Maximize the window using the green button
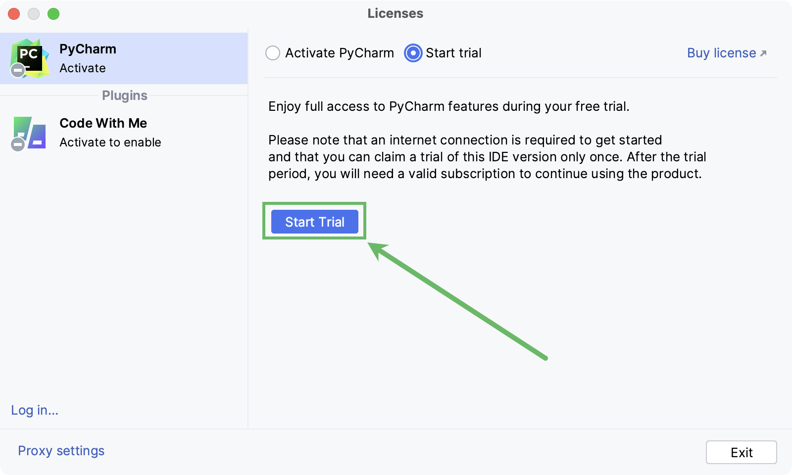Image resolution: width=792 pixels, height=475 pixels. [53, 14]
